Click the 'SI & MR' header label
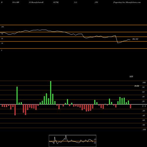The height and width of the screenshot is (147, 147). [16, 2]
